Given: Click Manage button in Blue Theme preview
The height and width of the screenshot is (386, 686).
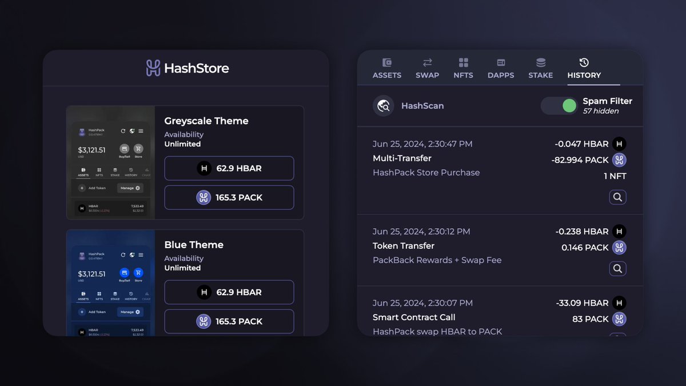Looking at the screenshot, I should [130, 312].
